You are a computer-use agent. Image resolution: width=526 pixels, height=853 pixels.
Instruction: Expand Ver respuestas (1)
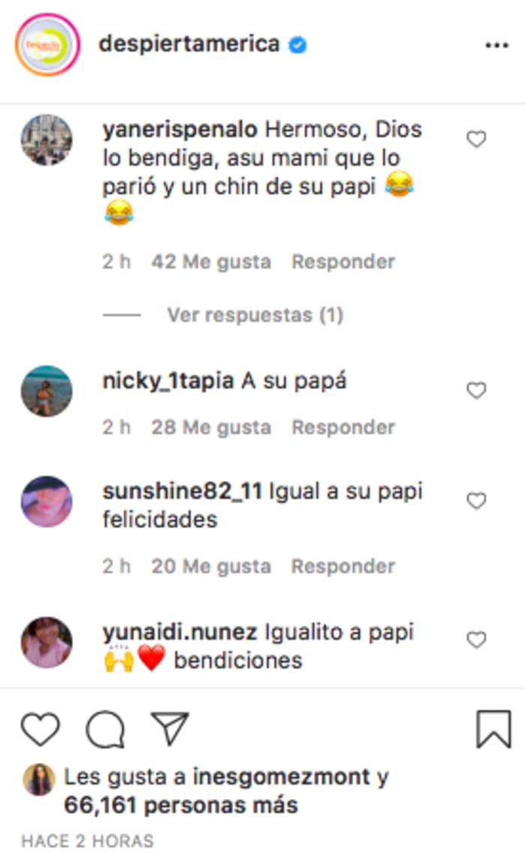[x=255, y=315]
